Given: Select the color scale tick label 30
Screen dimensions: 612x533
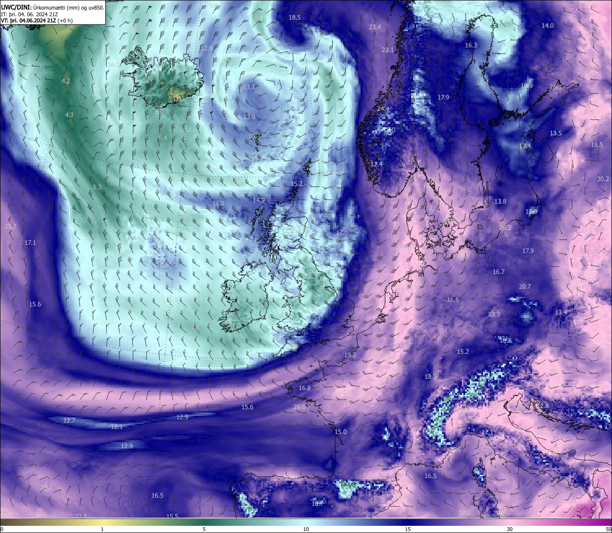Looking at the screenshot, I should 510,529.
